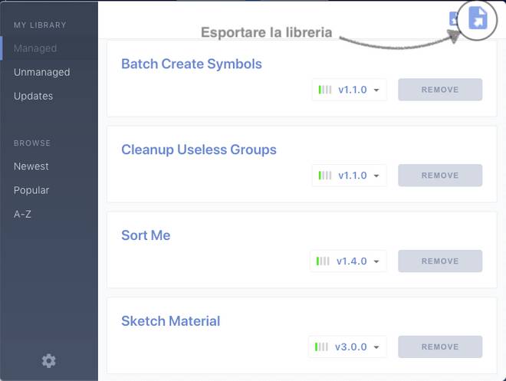Open the Updates section
Screen dimensions: 506x381
(33, 96)
